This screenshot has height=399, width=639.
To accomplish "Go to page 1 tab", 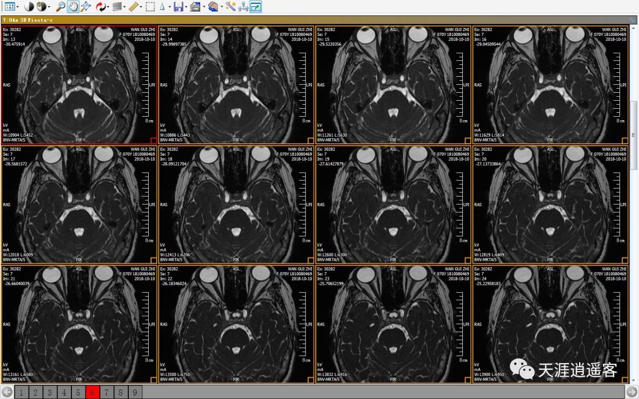I will 21,392.
